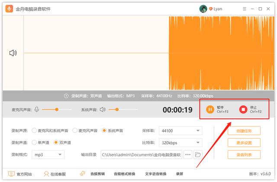Click the VIP diamond icon beside Lyan
This screenshot has height=182, width=277.
tap(211, 9)
